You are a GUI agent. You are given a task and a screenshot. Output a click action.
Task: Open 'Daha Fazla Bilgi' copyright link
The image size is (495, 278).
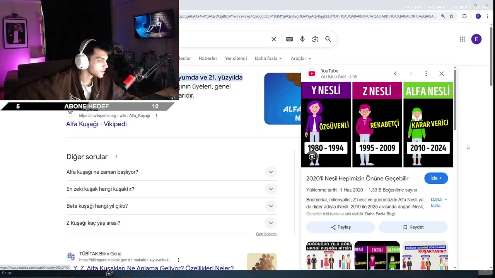pos(380,214)
